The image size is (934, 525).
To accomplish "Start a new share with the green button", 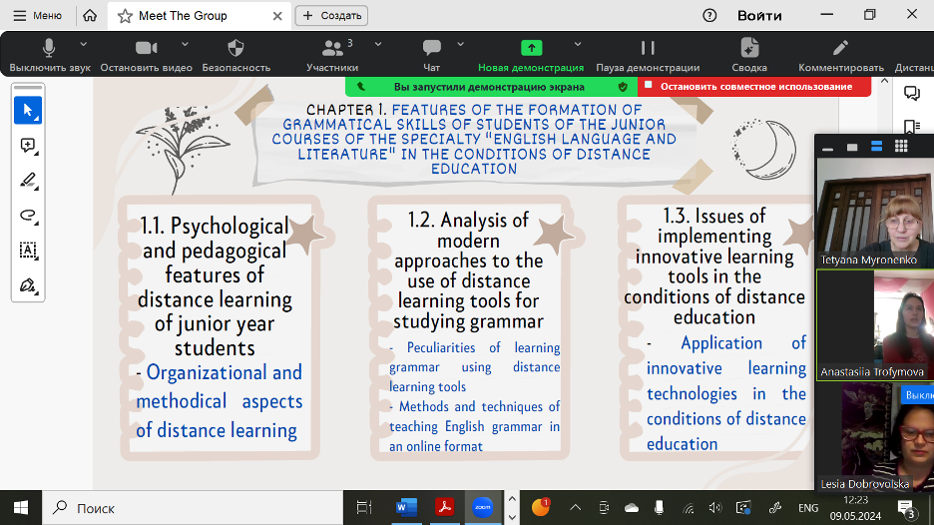I will click(x=531, y=49).
